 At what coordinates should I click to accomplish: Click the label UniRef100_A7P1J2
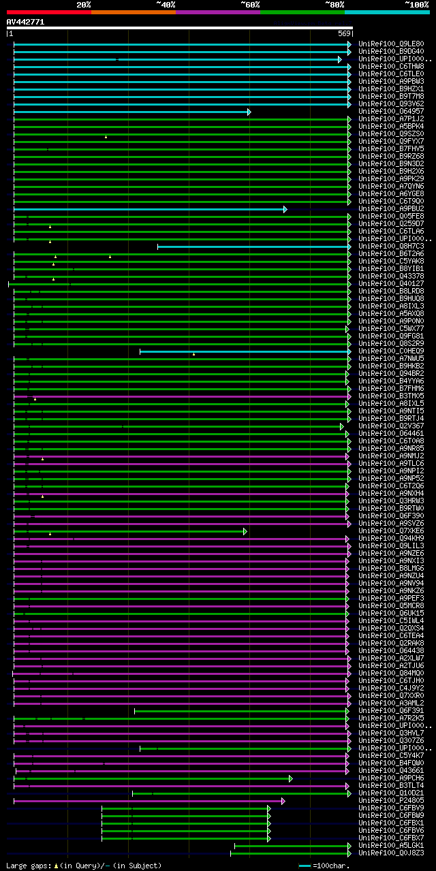[391, 119]
